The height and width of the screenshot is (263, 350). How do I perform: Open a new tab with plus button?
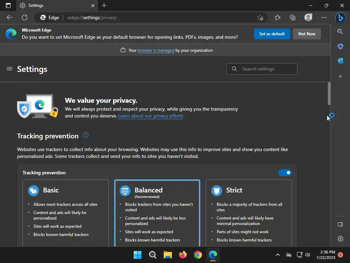click(x=104, y=5)
